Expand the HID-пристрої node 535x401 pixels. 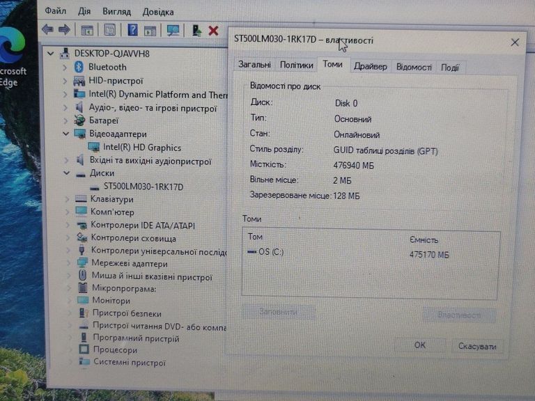65,81
